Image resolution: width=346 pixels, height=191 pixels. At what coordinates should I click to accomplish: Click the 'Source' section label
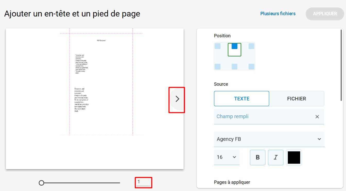221,84
